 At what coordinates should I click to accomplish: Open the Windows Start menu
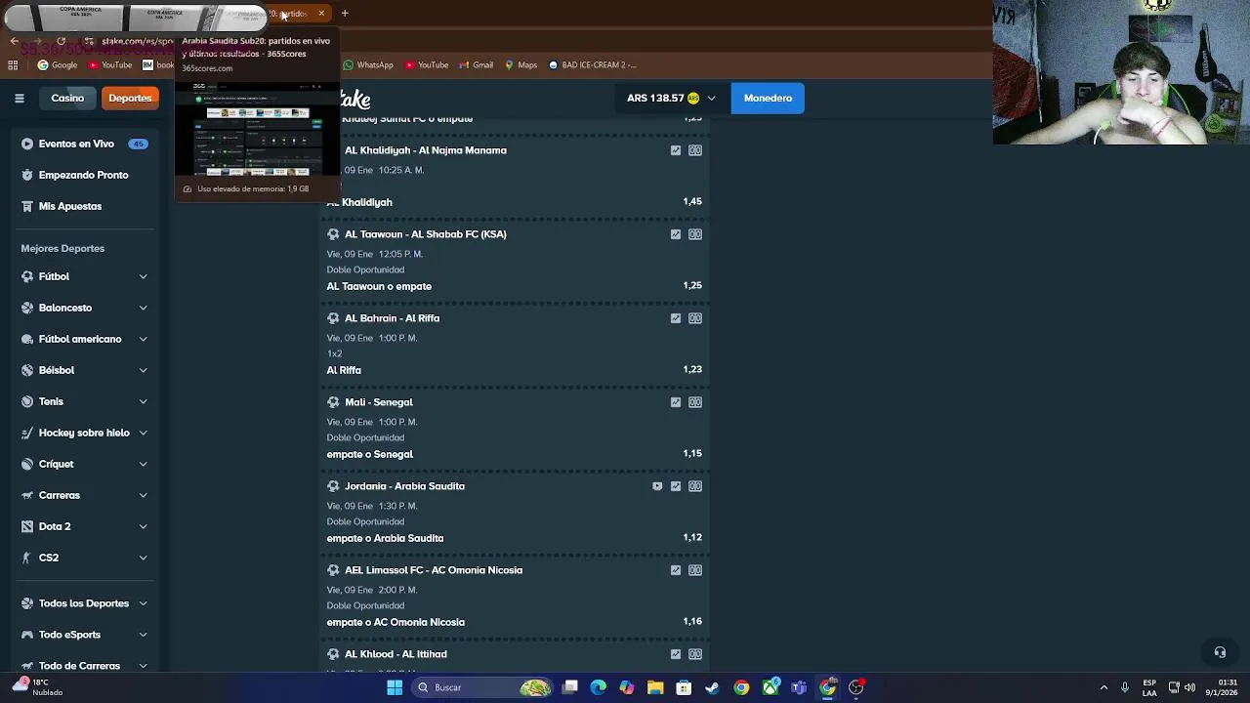coord(395,687)
